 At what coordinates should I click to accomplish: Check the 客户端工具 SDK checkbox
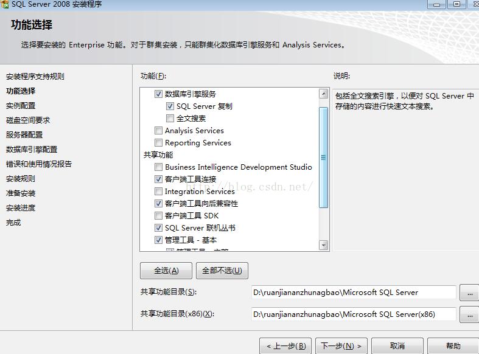point(158,216)
